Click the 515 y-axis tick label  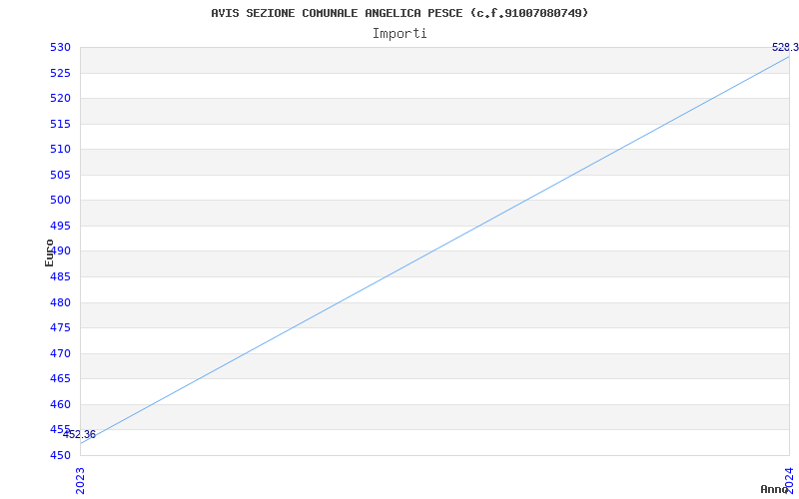click(x=60, y=124)
